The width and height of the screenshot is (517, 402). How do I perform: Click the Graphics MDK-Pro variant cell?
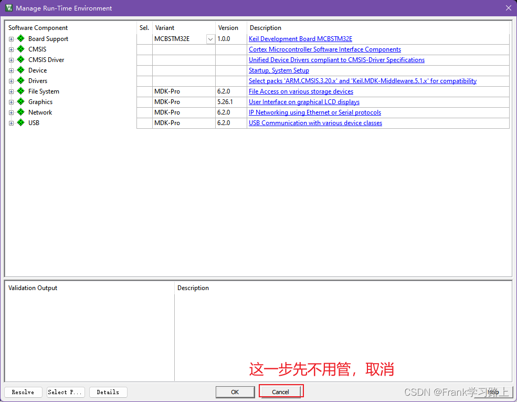pos(184,102)
